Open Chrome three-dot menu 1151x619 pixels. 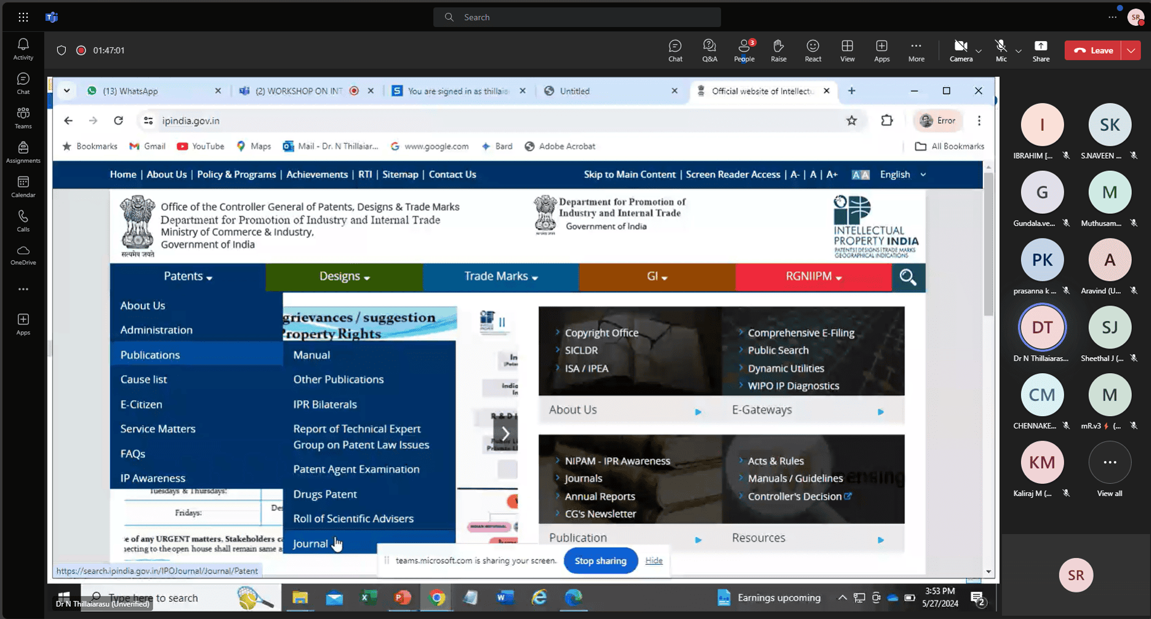979,120
